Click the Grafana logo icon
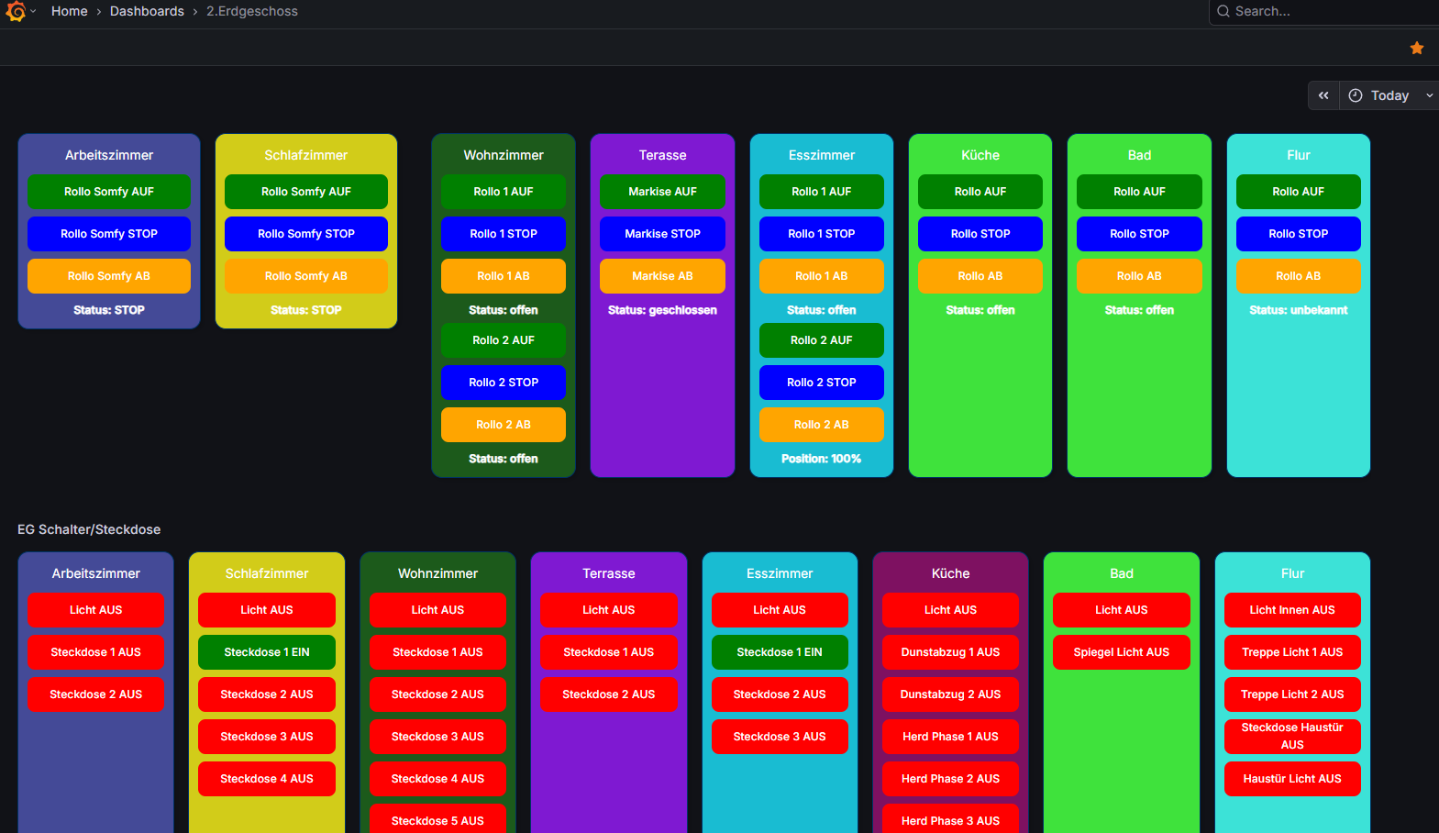Screen dimensions: 1439x833 click(x=16, y=12)
